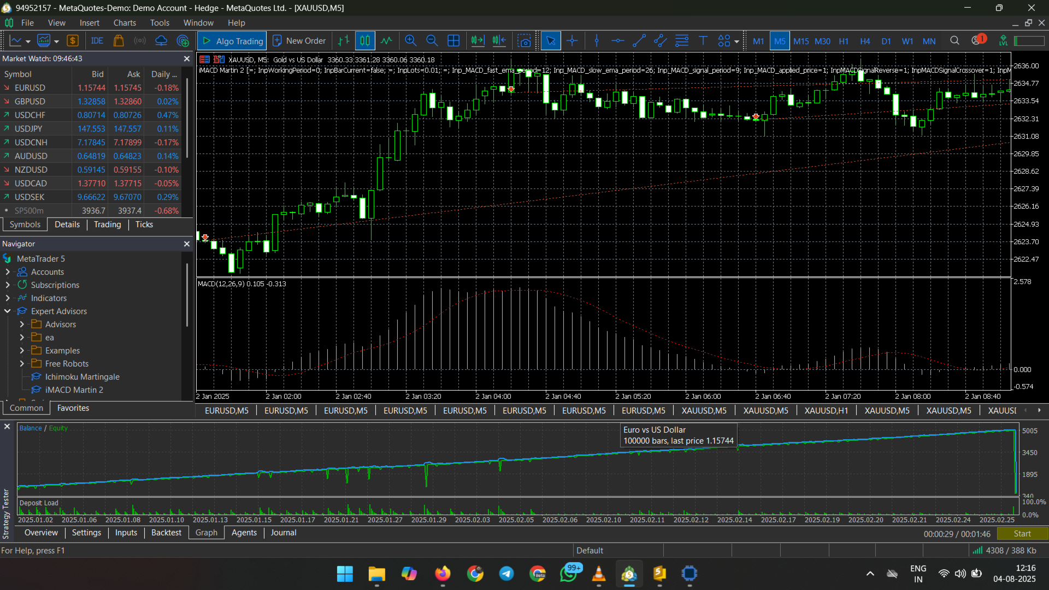Close the Navigator panel
Screen dimensions: 1049x590
tap(187, 244)
